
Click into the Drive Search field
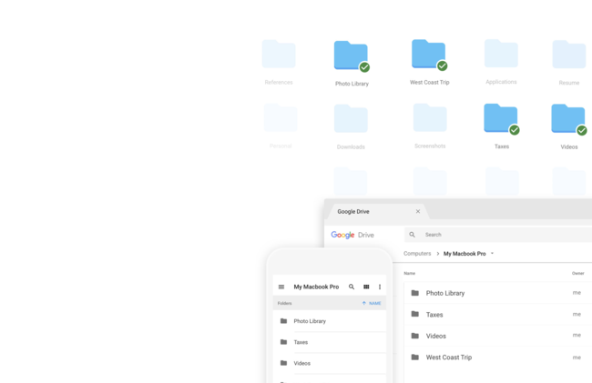(x=498, y=235)
